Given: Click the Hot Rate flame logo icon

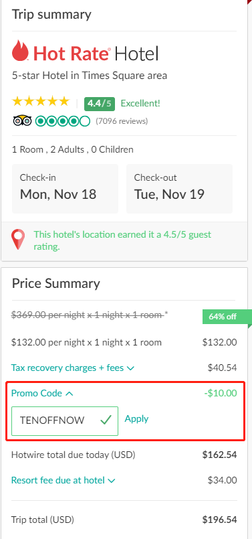Looking at the screenshot, I should click(21, 52).
